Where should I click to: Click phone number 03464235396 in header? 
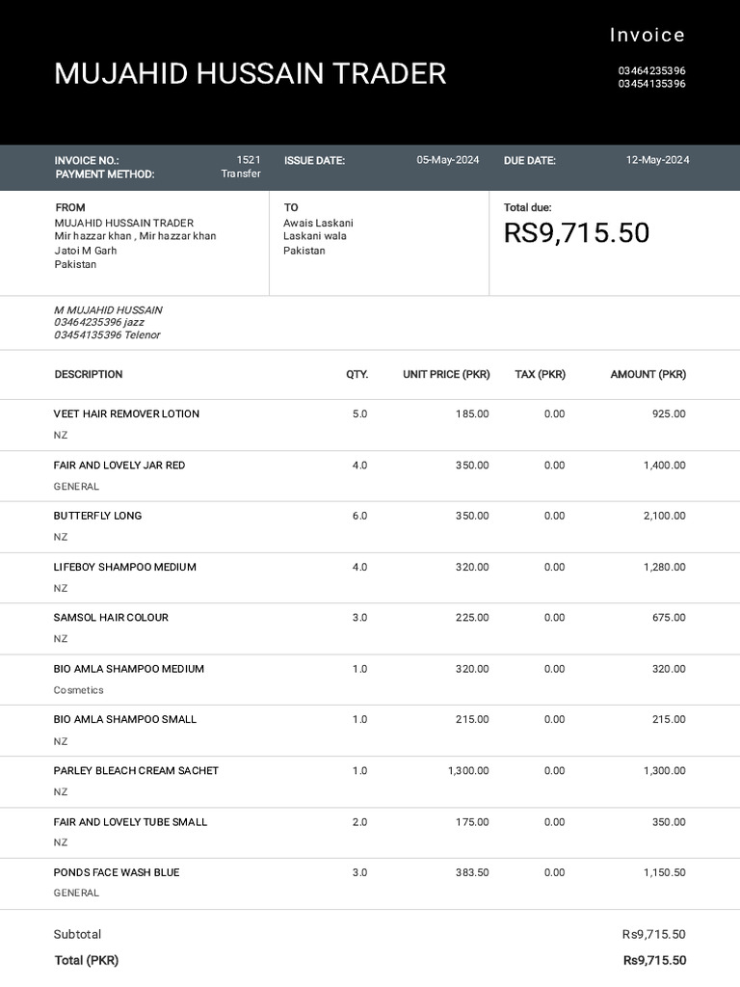click(x=651, y=70)
